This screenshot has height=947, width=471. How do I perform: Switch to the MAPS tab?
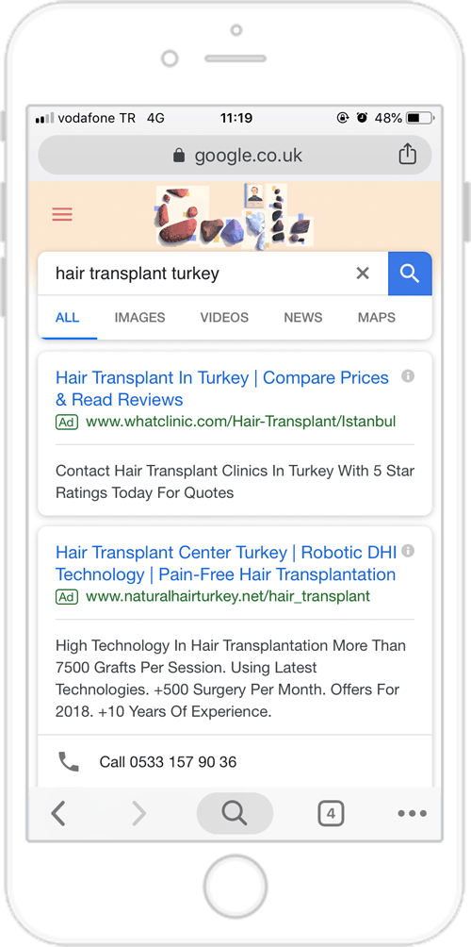(x=377, y=318)
